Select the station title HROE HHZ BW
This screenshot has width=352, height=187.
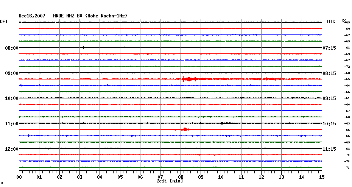pos(68,16)
